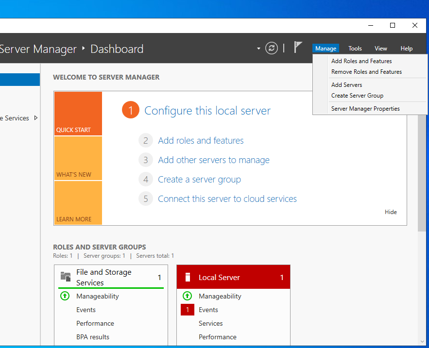Viewport: 429px width, 348px height.
Task: Maximize the Server Manager window
Action: 393,25
